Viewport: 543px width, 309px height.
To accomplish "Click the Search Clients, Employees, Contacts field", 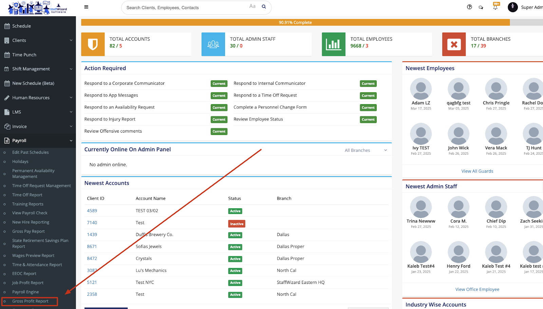I will click(185, 7).
